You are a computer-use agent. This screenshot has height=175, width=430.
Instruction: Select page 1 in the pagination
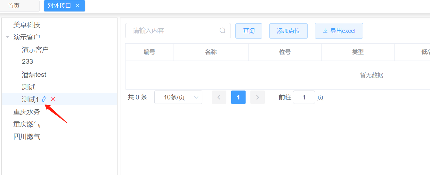pos(238,97)
